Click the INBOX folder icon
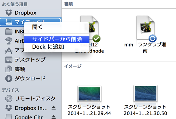This screenshot has height=119, width=176. pyautogui.click(x=9, y=31)
